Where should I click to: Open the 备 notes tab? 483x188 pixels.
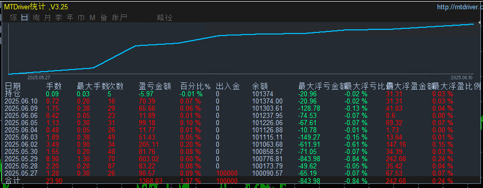(x=104, y=18)
